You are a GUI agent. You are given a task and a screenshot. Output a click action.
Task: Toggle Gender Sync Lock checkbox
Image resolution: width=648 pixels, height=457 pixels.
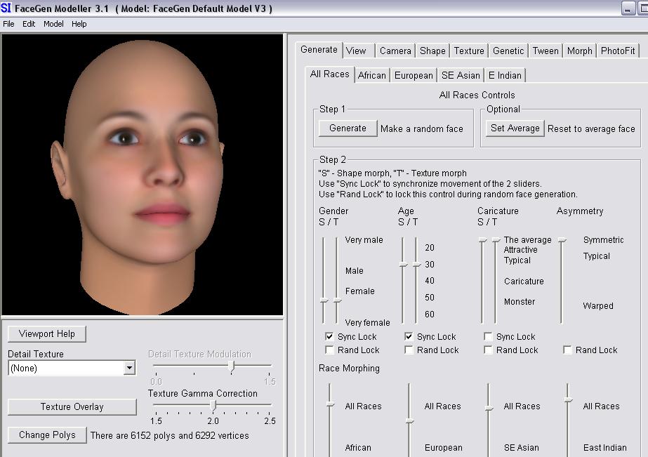pos(329,336)
